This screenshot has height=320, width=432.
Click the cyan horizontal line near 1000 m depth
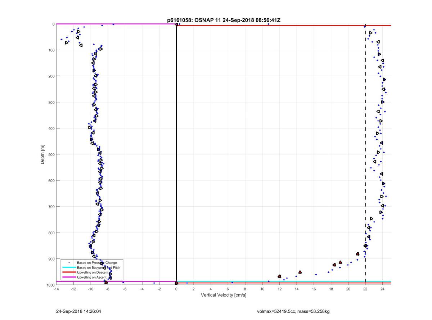click(284, 281)
